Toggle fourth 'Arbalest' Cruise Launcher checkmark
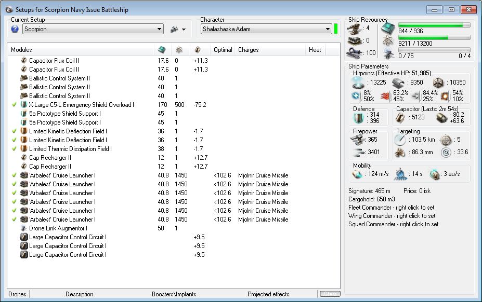The width and height of the screenshot is (482, 302). tap(14, 202)
